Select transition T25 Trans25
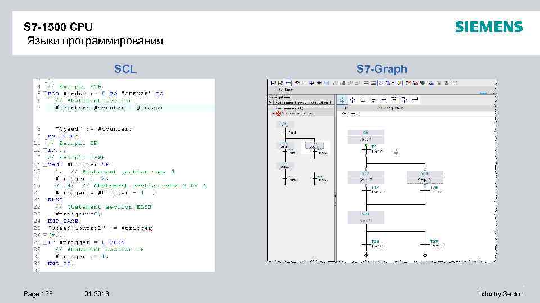Image resolution: width=540 pixels, height=303 pixels. (x=433, y=244)
